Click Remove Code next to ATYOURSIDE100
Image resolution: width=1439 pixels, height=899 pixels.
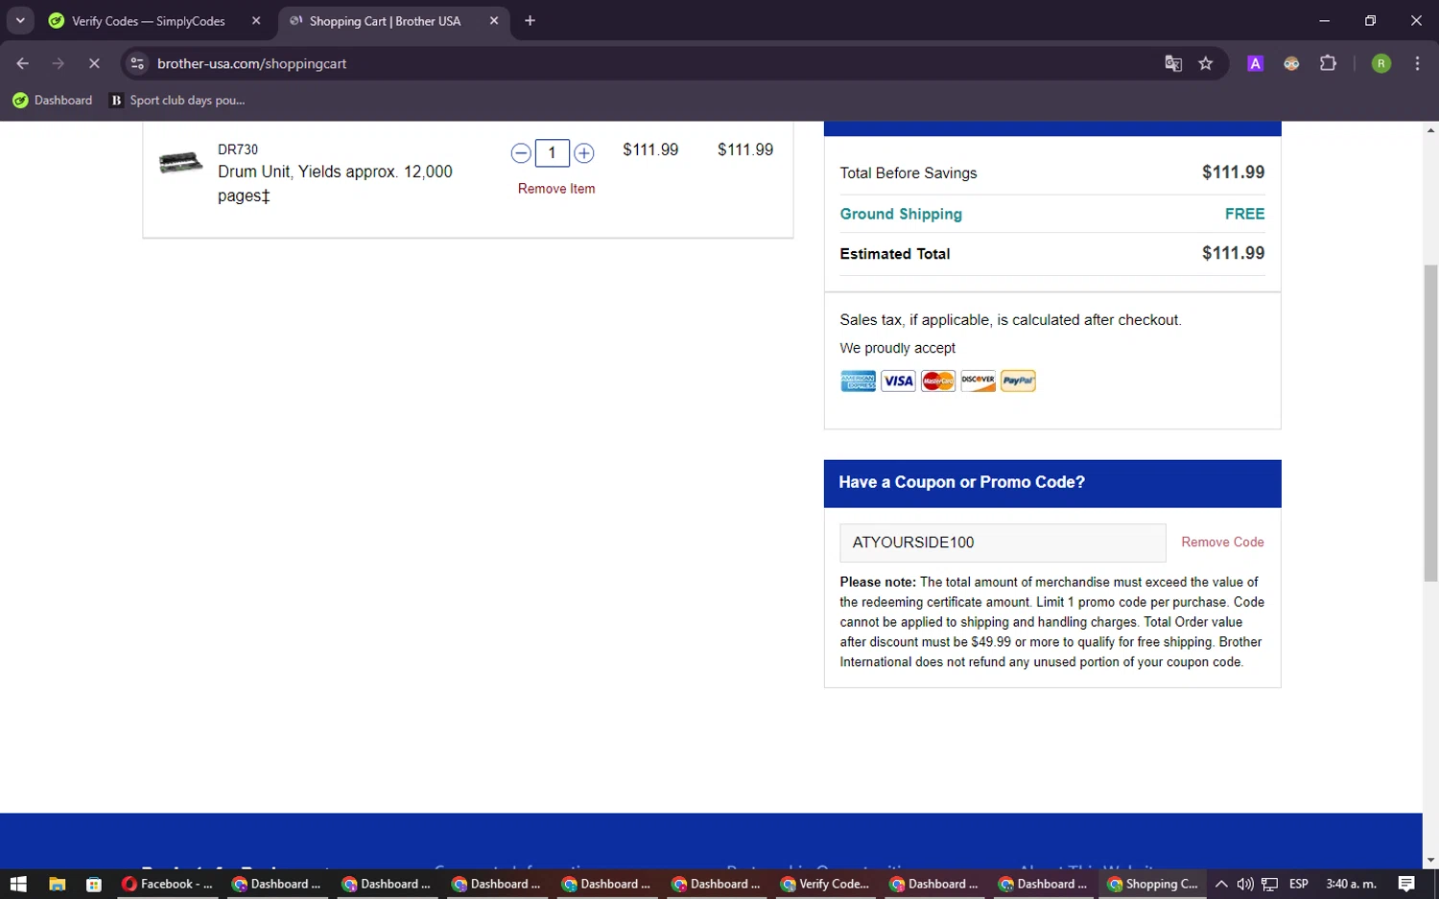pyautogui.click(x=1222, y=542)
